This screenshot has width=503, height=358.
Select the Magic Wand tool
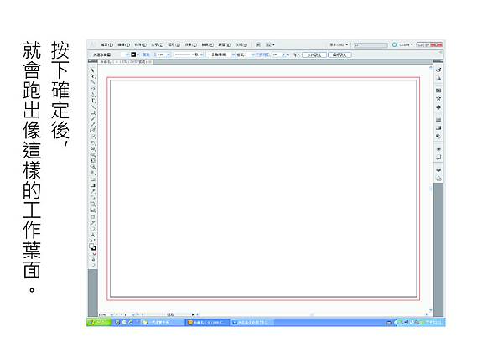(x=93, y=82)
